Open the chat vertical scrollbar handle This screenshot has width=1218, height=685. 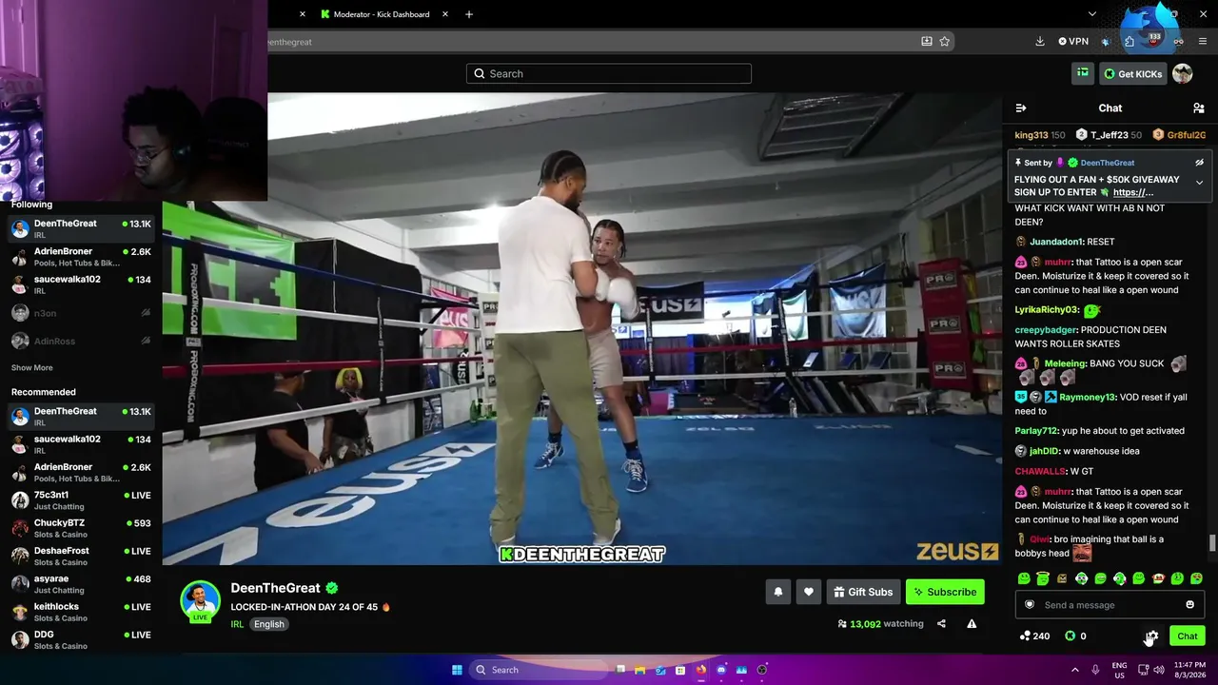click(x=1211, y=543)
